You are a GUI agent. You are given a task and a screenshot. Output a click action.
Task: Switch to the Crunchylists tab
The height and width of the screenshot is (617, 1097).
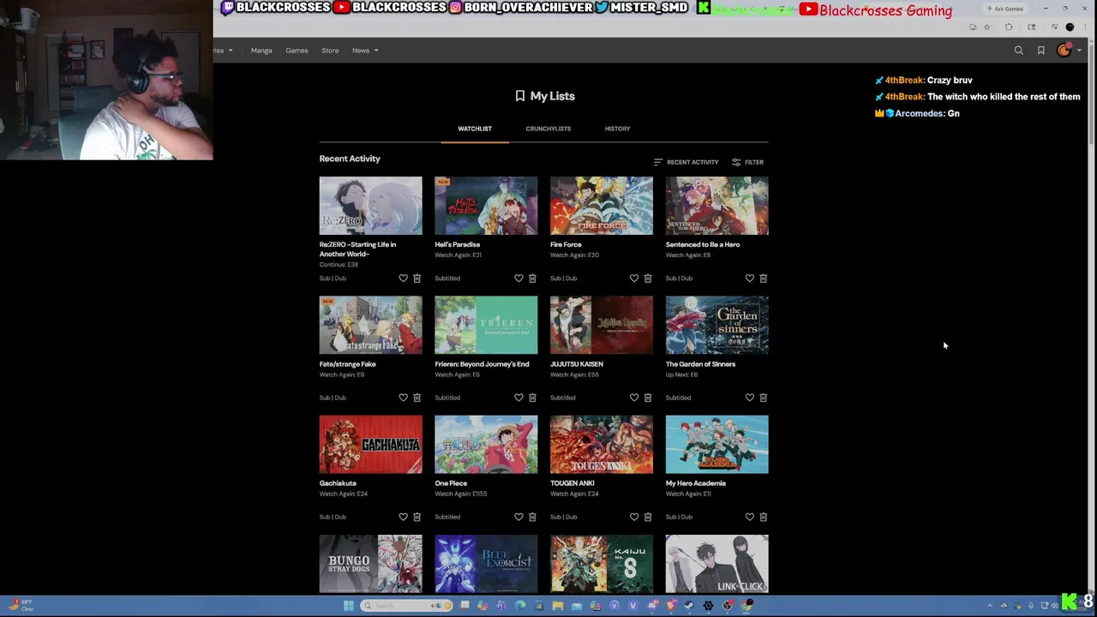coord(548,129)
